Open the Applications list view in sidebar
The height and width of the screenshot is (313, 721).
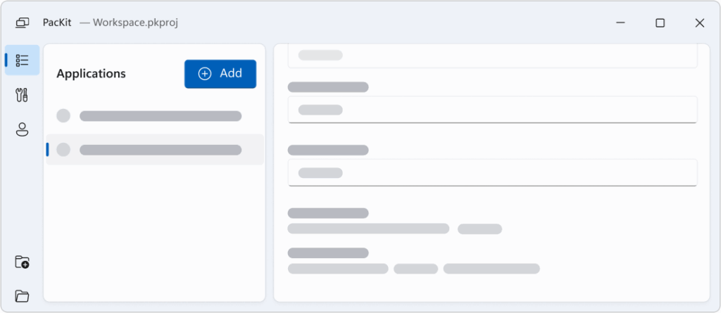tap(23, 60)
